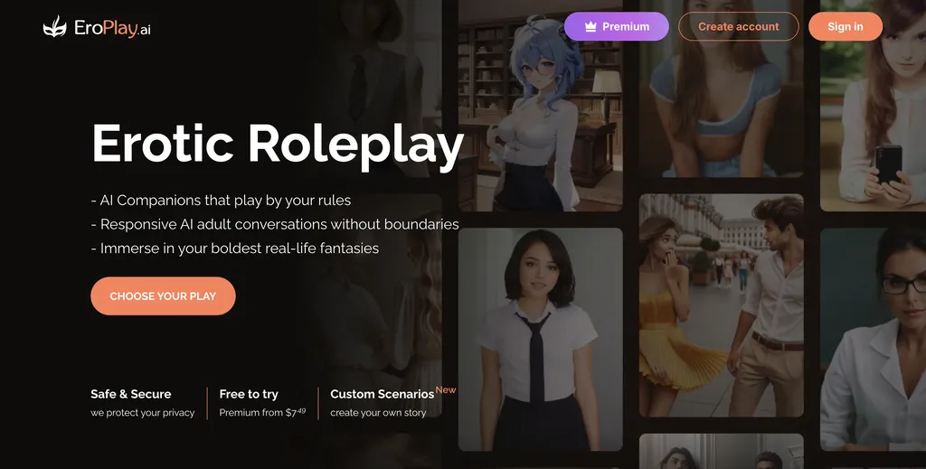Screen dimensions: 926x469
Task: Click the Create account button
Action: coord(738,26)
